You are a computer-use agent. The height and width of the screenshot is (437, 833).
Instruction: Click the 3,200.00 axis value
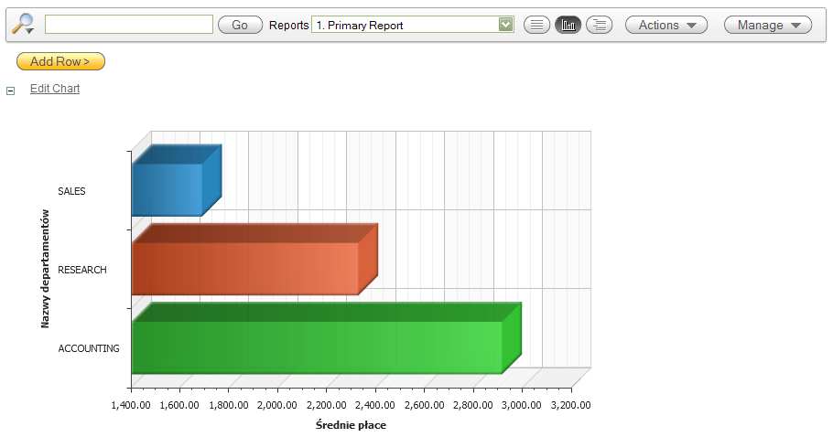pyautogui.click(x=570, y=405)
